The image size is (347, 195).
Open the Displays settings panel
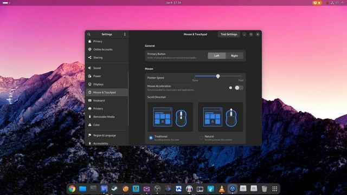point(107,84)
